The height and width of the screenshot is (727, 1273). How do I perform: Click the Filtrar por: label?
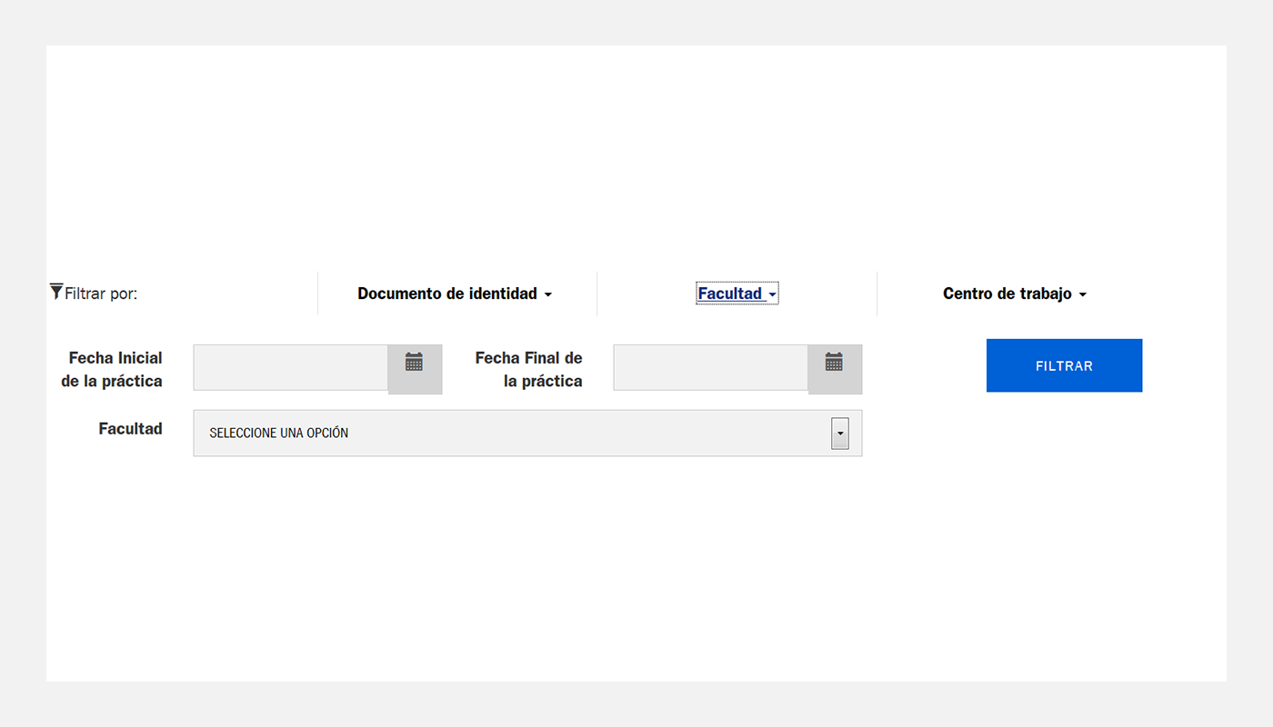(101, 294)
